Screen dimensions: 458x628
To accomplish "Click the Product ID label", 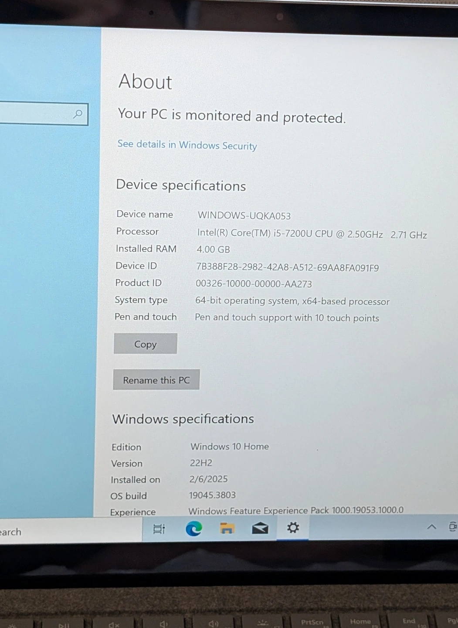I will [138, 283].
